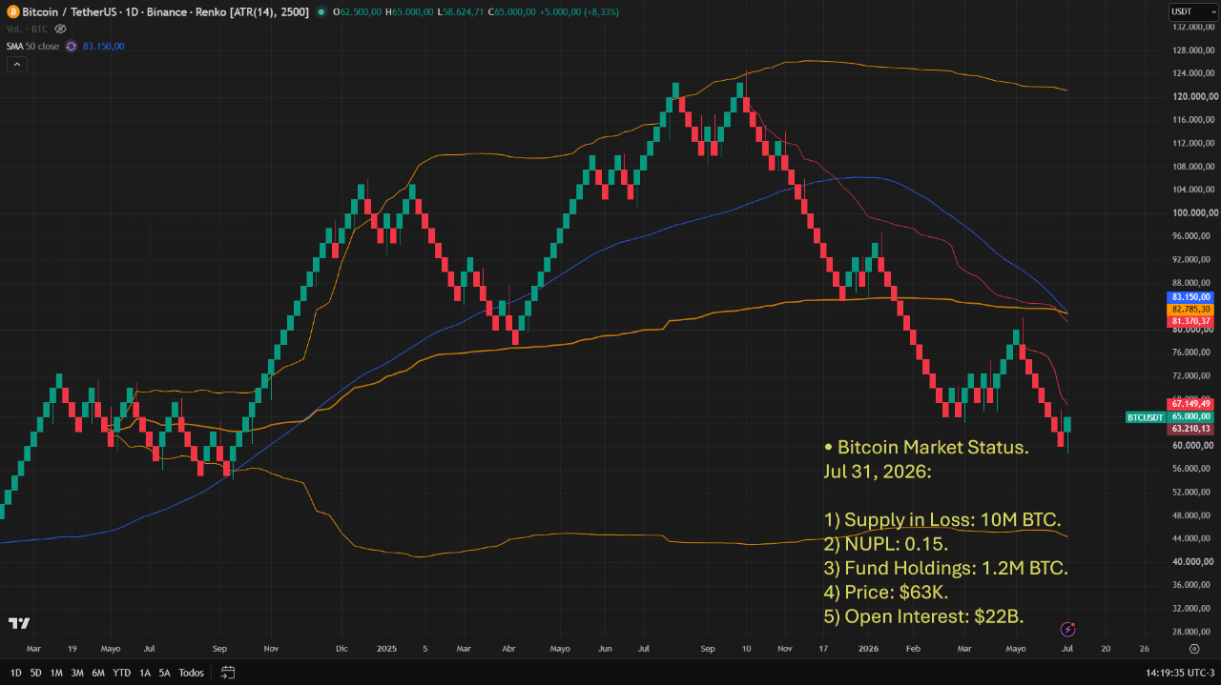Screen dimensions: 1221x685
Task: Click the 'Open Interest: $22B.' annotation line
Action: click(924, 616)
